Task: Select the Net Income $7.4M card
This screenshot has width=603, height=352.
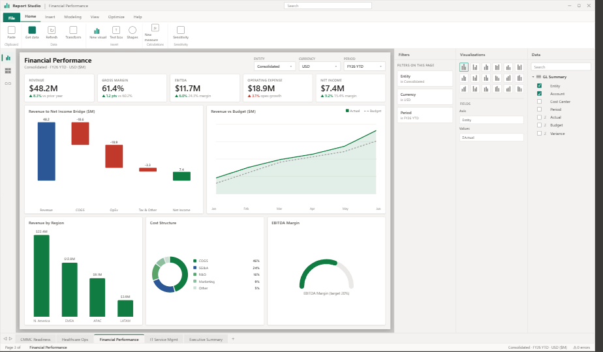Action: (350, 88)
